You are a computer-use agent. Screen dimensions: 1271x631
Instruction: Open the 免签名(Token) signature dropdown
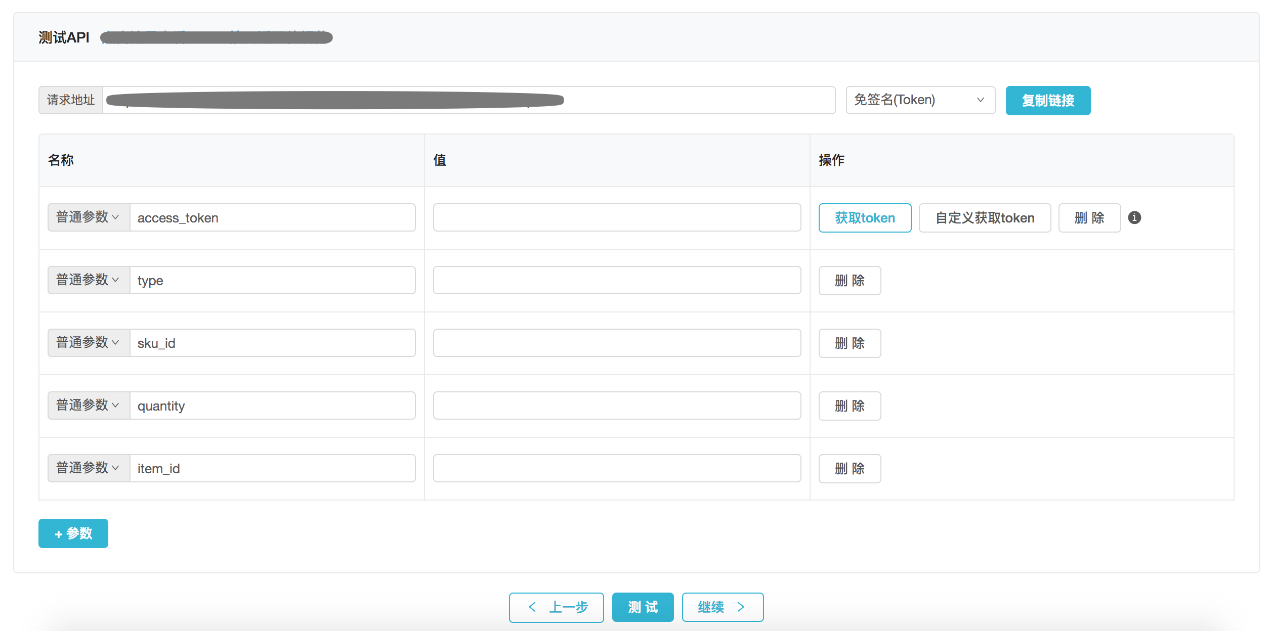tap(920, 100)
